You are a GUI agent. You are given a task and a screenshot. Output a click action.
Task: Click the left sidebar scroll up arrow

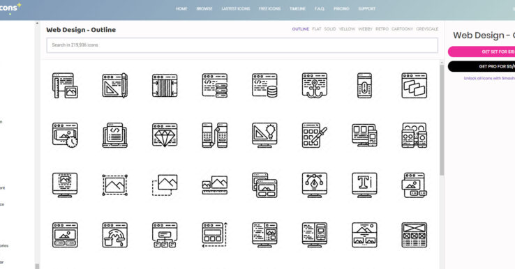point(37,24)
